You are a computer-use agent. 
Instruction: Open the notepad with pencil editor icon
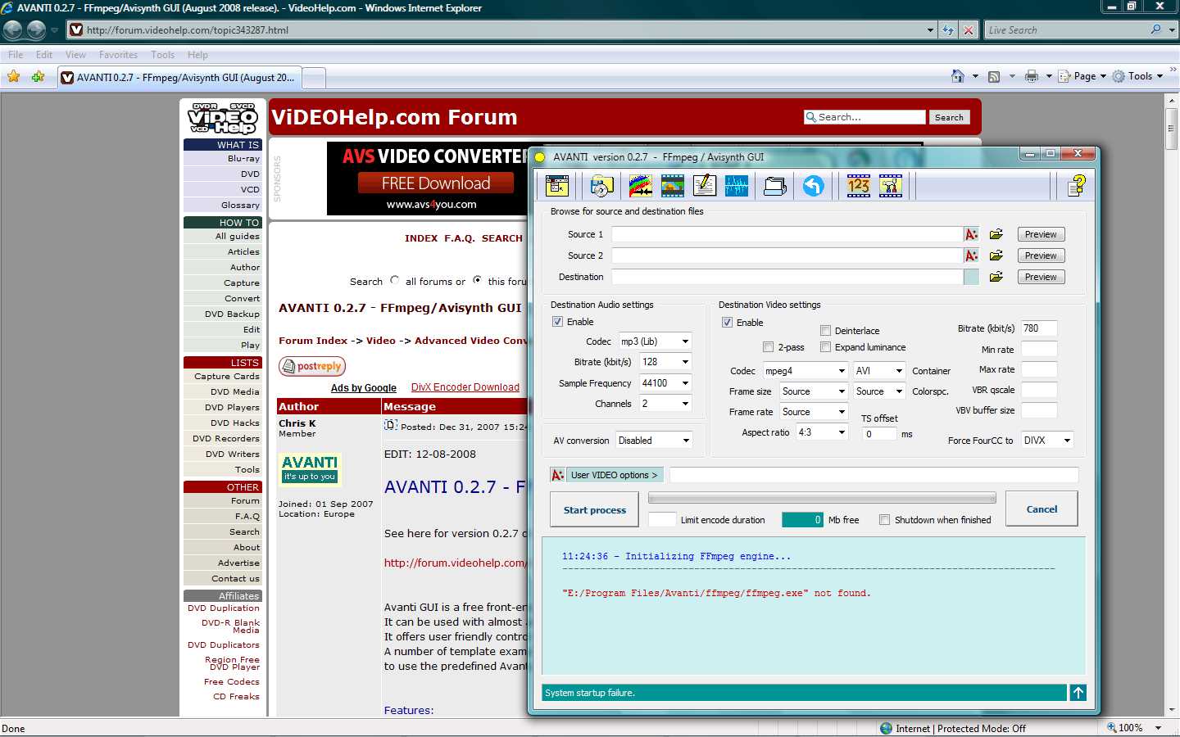[x=705, y=186]
